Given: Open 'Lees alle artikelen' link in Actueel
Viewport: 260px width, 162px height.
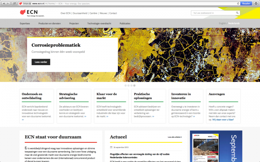Looking at the screenshot, I should point(175,137).
